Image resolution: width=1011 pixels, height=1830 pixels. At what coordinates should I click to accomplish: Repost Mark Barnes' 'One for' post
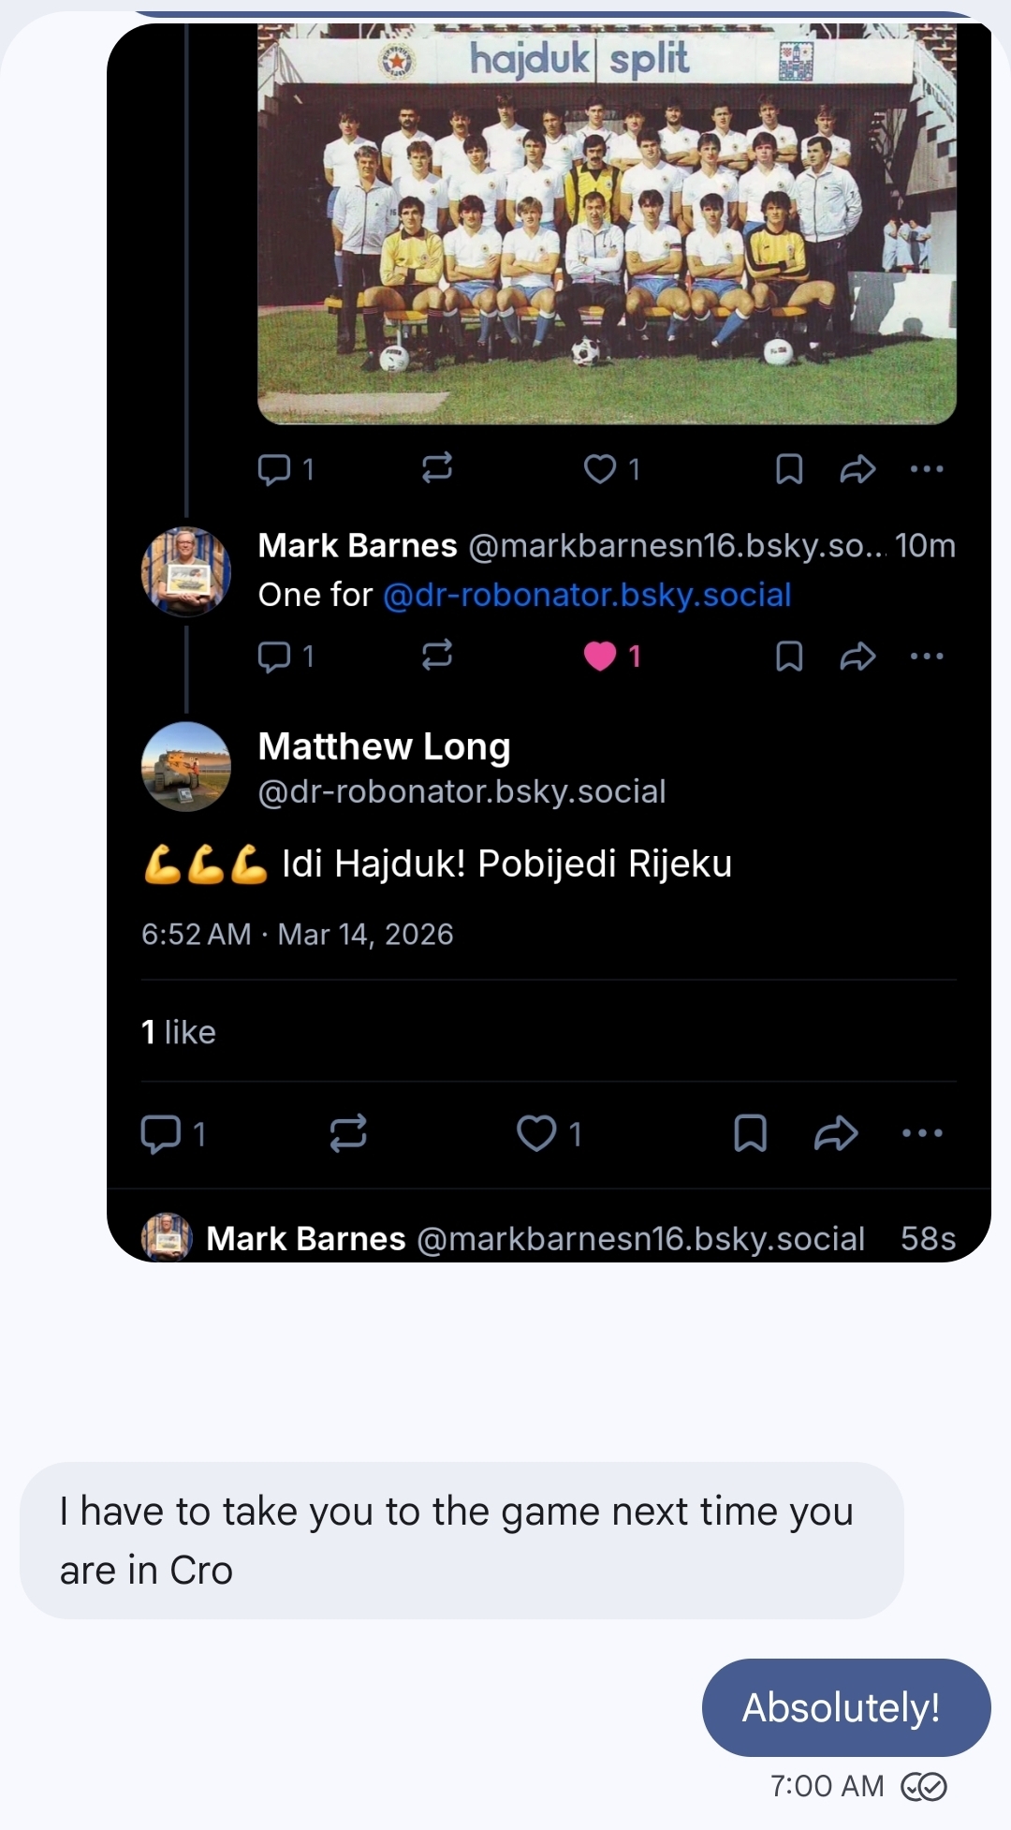(437, 656)
